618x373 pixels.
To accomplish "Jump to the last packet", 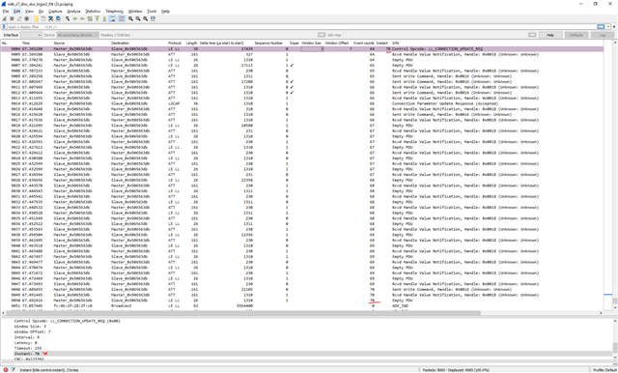I will (104, 18).
